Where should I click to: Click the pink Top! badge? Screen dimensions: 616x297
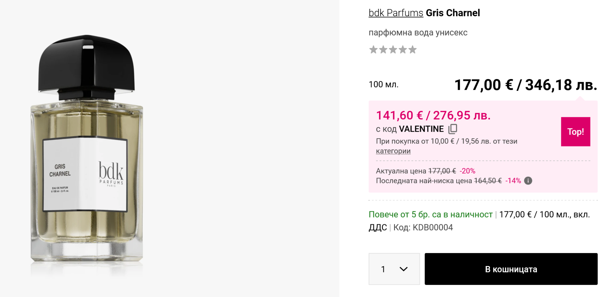[575, 132]
